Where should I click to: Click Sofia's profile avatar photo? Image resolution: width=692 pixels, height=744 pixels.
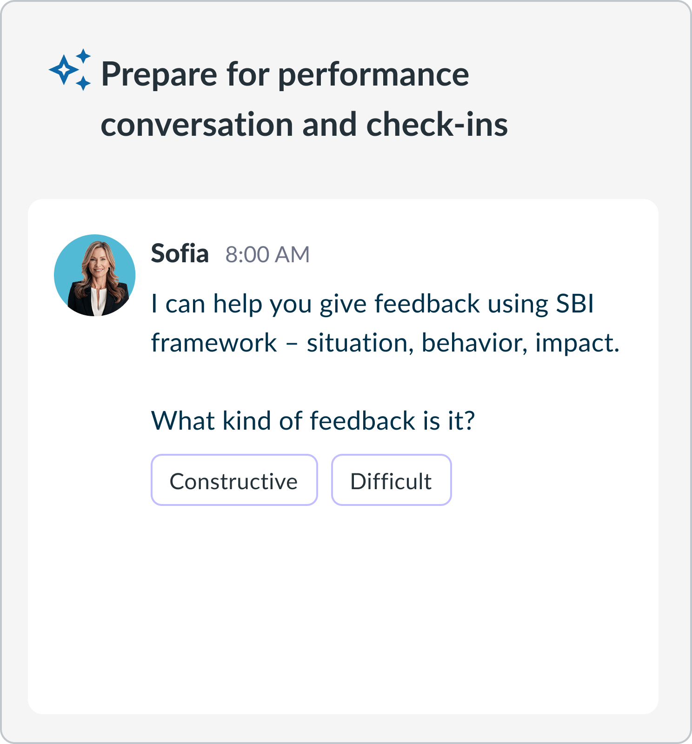tap(95, 275)
